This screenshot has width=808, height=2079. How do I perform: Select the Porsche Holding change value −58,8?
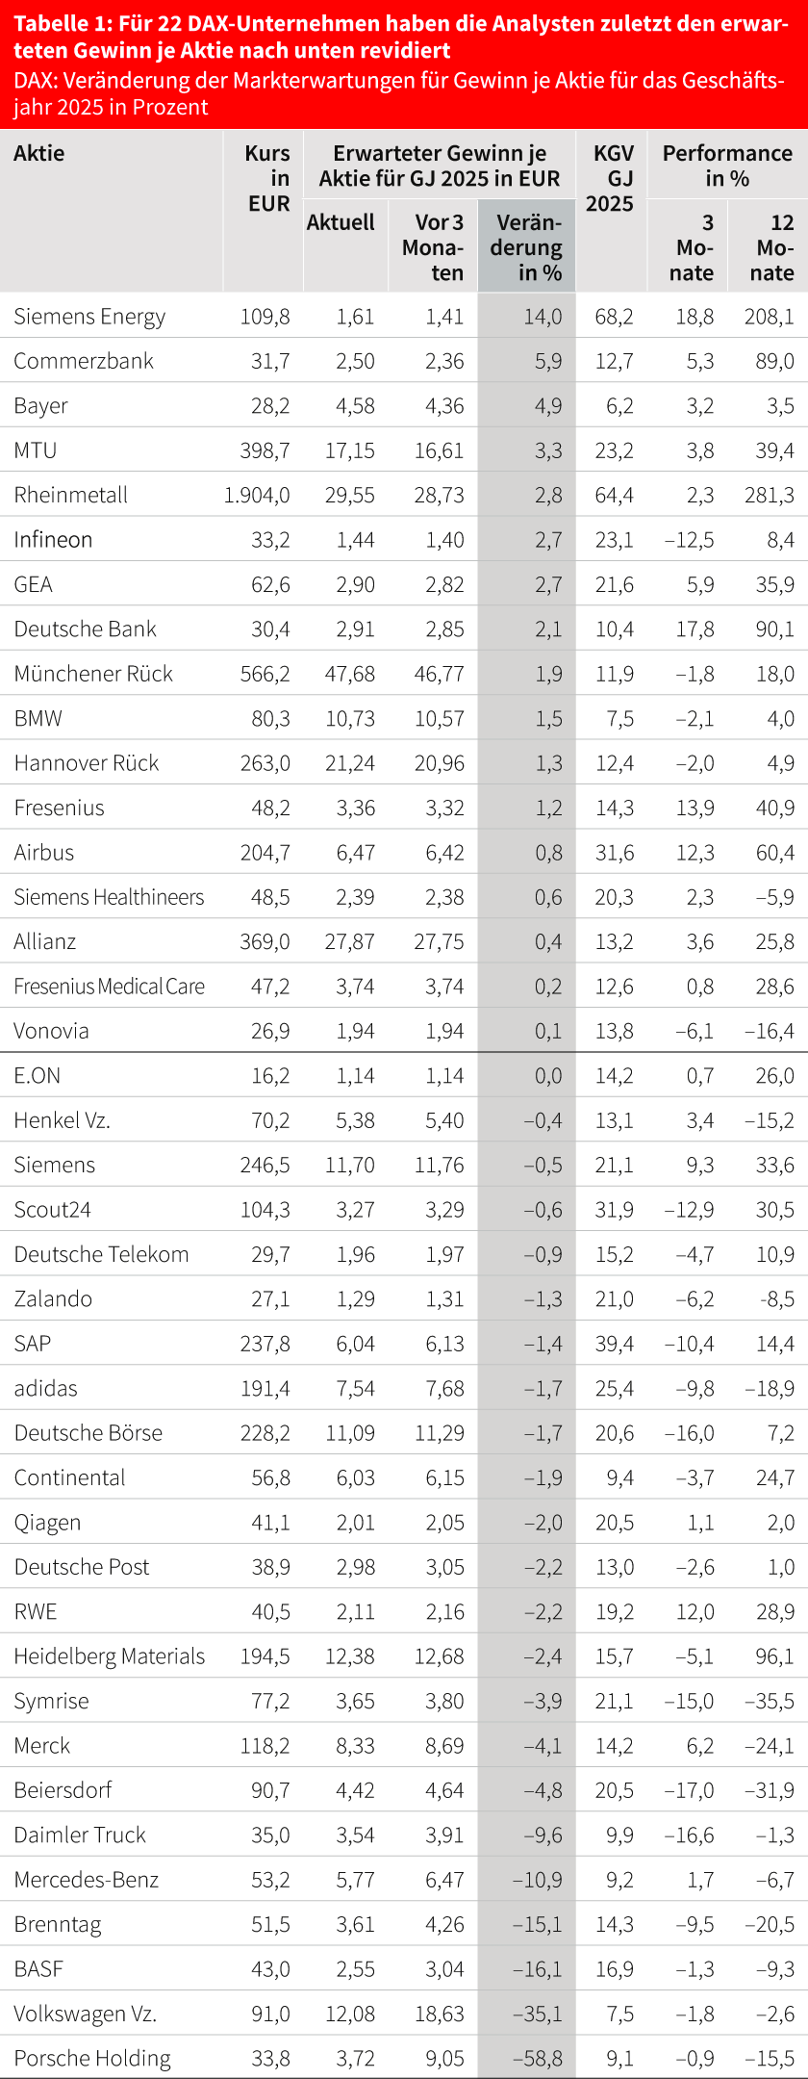click(x=538, y=2059)
